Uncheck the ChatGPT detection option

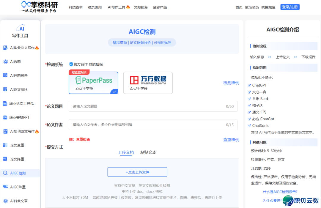coord(249,85)
